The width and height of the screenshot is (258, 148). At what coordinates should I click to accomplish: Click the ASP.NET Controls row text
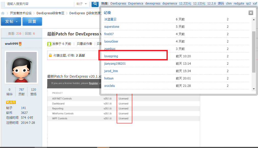(x=62, y=99)
